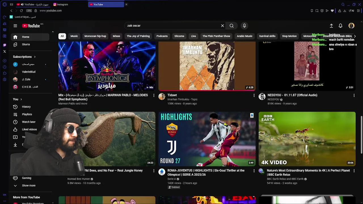The width and height of the screenshot is (363, 204).
Task: Open browser sidebar extensions puzzle icon
Action: (5, 73)
